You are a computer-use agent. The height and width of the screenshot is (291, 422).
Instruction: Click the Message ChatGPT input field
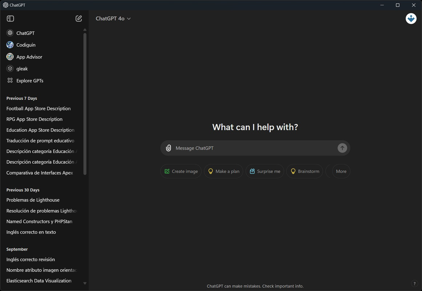(254, 148)
